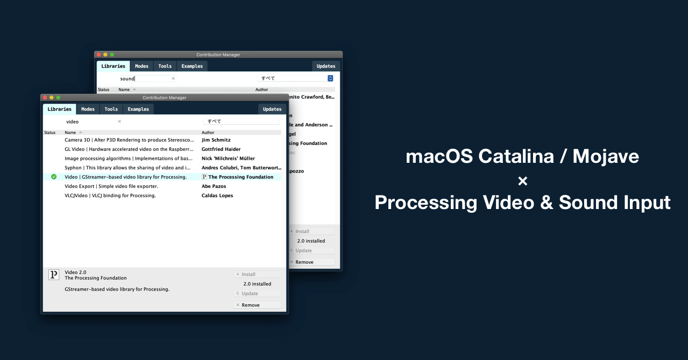Select the Libraries tab in back window
The height and width of the screenshot is (360, 688).
(114, 66)
